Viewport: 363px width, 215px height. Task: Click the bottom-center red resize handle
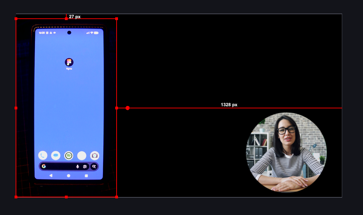coord(66,197)
